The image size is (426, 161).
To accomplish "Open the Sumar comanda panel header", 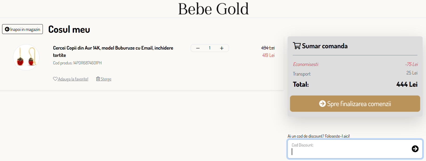I will click(x=325, y=46).
